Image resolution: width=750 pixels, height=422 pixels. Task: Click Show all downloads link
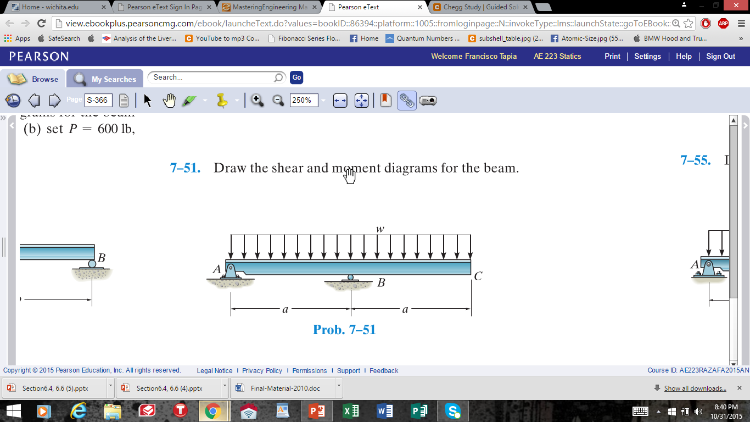click(695, 388)
